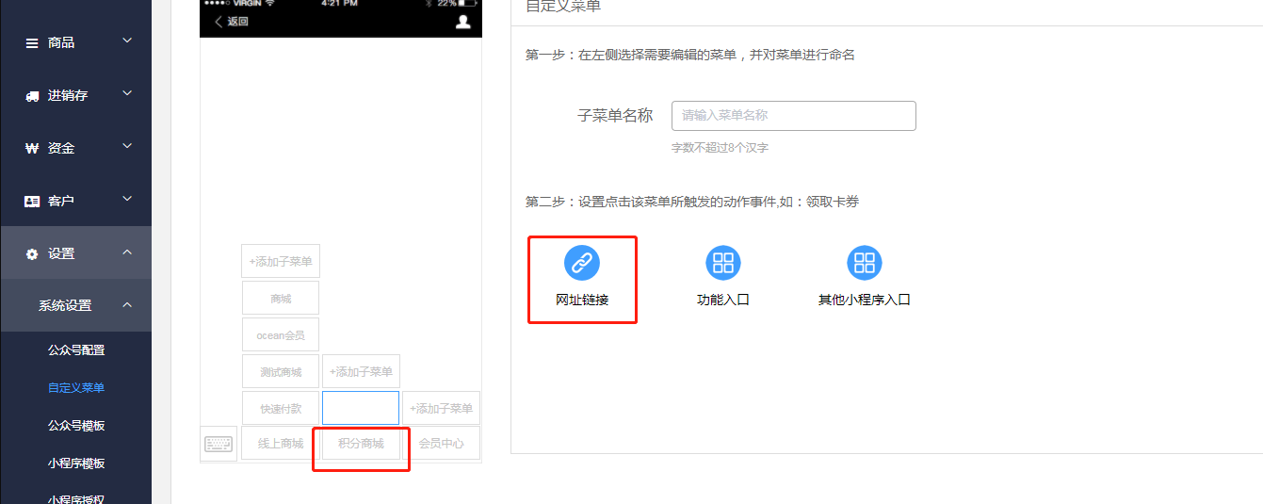Select the 功能入口 grid icon
The width and height of the screenshot is (1263, 504).
coord(723,264)
